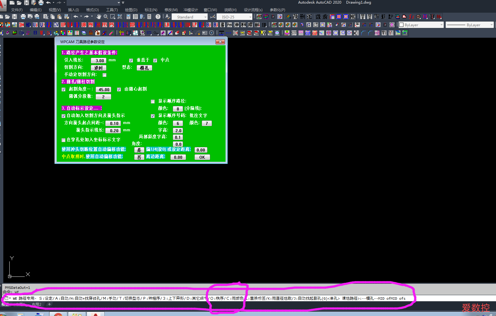This screenshot has width=496, height=316.
Task: Click the red UP toolbar icon
Action: click(63, 25)
